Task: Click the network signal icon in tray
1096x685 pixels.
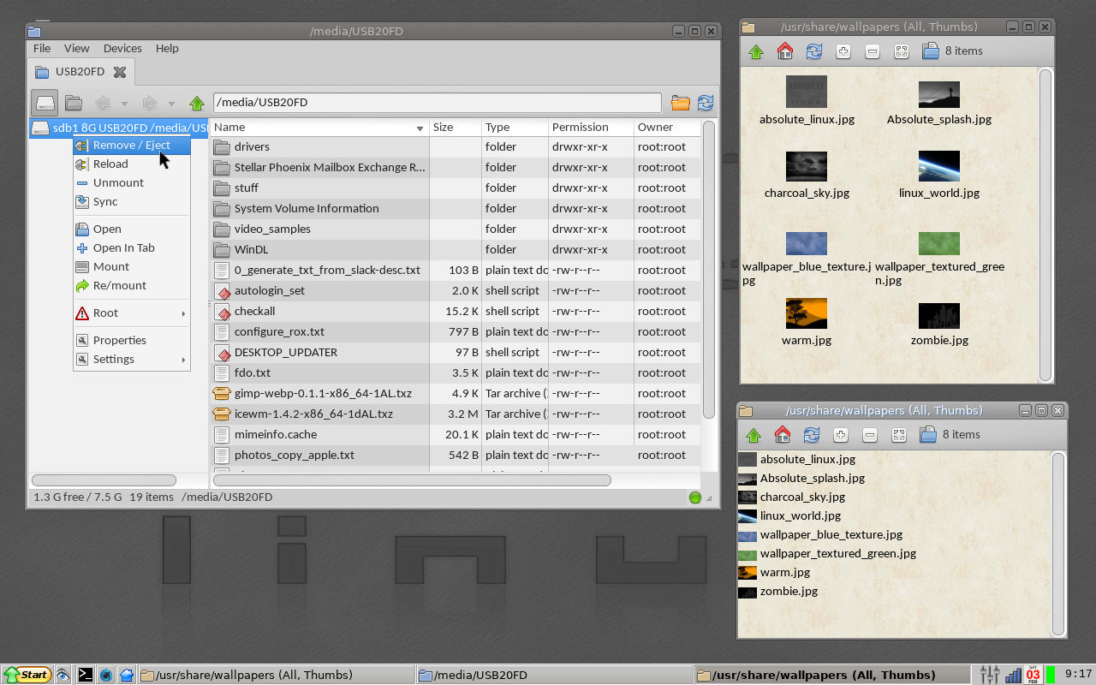Action: (x=1013, y=675)
